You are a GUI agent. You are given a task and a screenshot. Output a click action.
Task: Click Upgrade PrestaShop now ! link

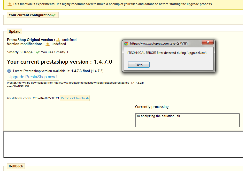coord(33,77)
